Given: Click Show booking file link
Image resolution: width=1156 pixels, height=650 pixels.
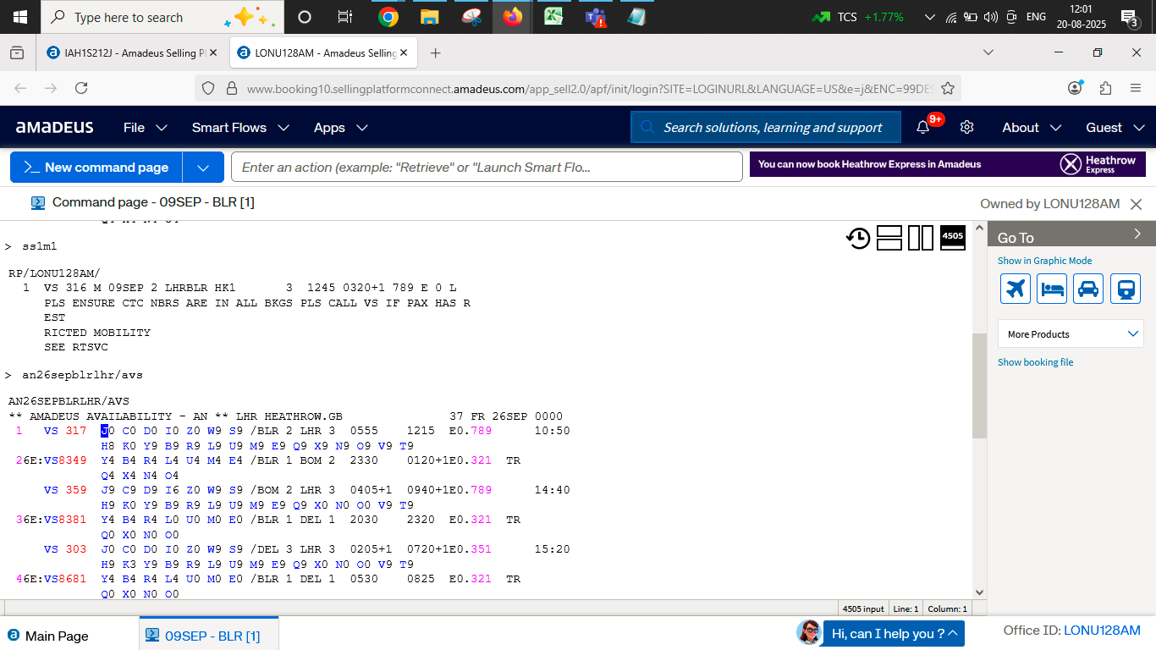Looking at the screenshot, I should [1035, 362].
